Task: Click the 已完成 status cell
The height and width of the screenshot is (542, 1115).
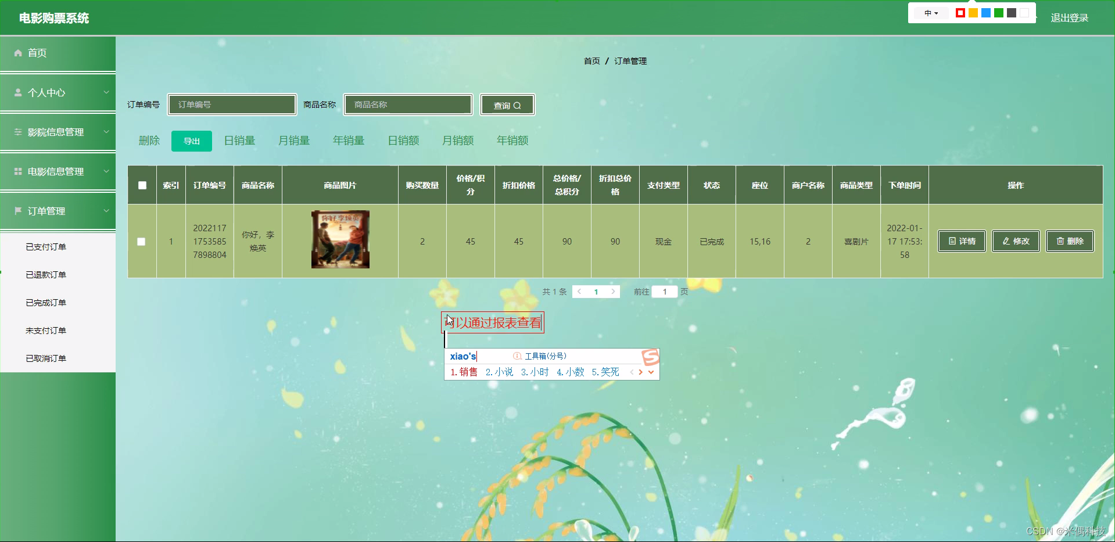Action: pos(712,241)
